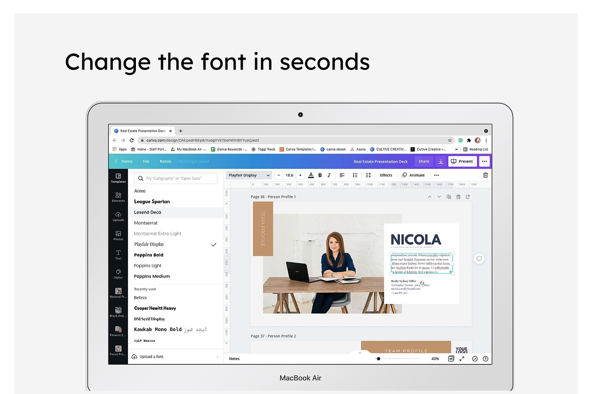Select the Text tool in sidebar
591x394 pixels.
(118, 255)
